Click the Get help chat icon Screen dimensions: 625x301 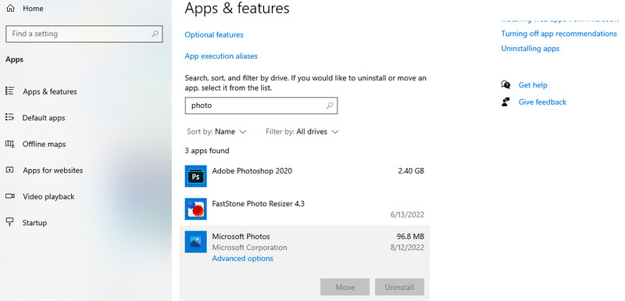pyautogui.click(x=505, y=85)
